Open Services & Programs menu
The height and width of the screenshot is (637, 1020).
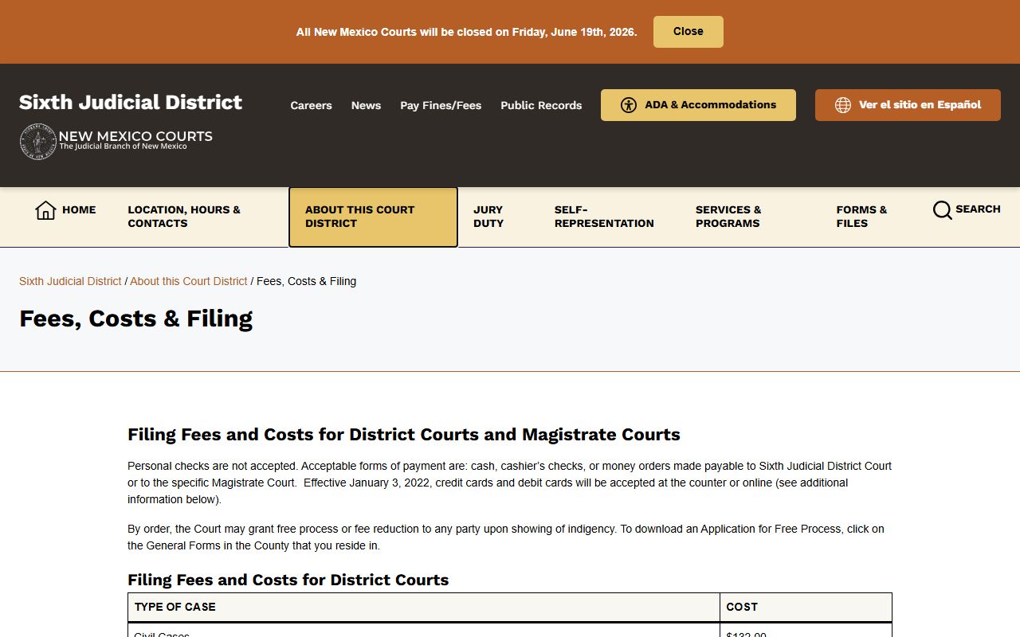point(728,217)
